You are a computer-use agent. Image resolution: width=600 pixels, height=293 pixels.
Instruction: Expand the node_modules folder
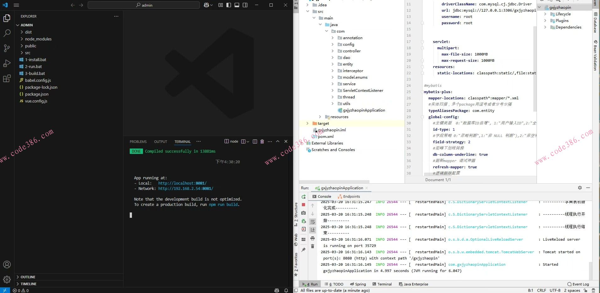tap(38, 39)
